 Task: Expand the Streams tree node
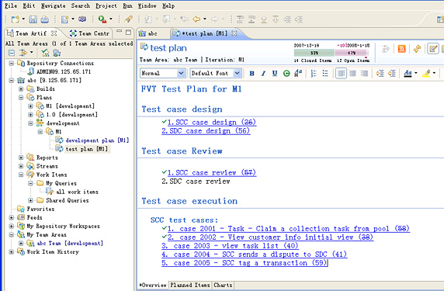click(x=21, y=166)
